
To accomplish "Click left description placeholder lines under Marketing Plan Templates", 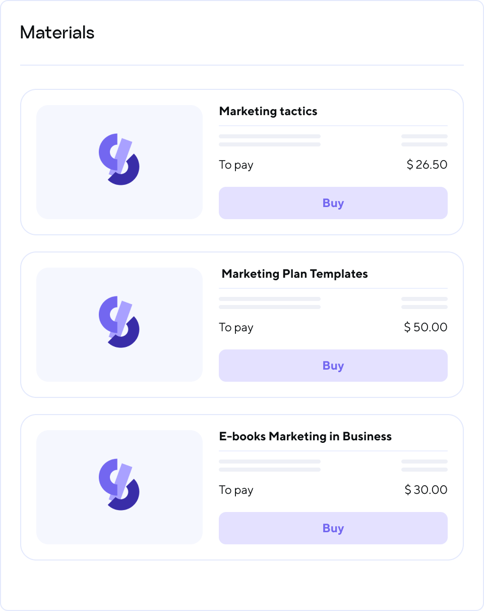I will click(270, 303).
